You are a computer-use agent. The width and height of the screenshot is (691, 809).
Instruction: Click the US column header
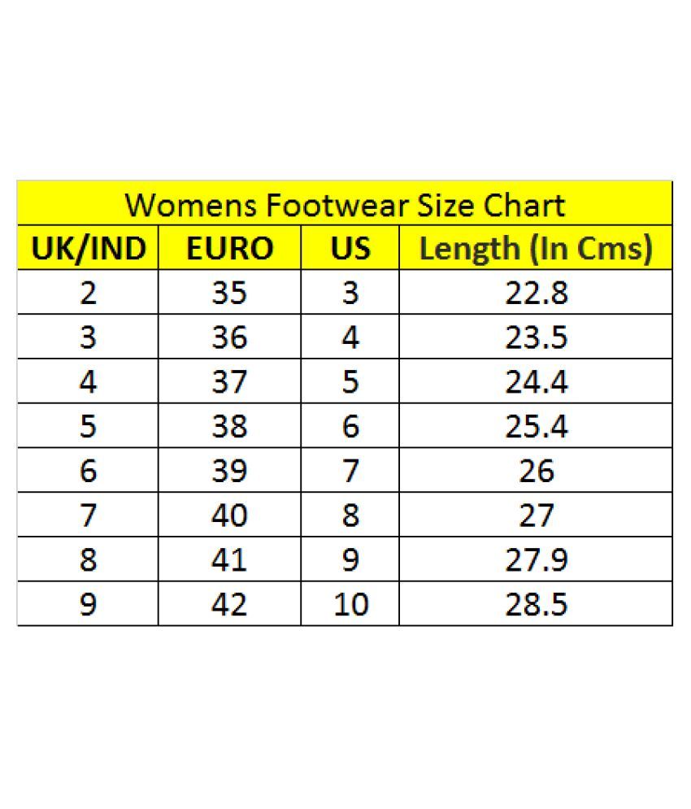click(x=350, y=249)
